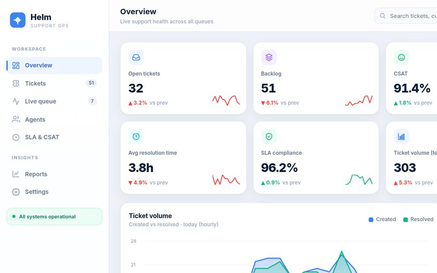
Task: Go to Live queue page
Action: pos(54,101)
